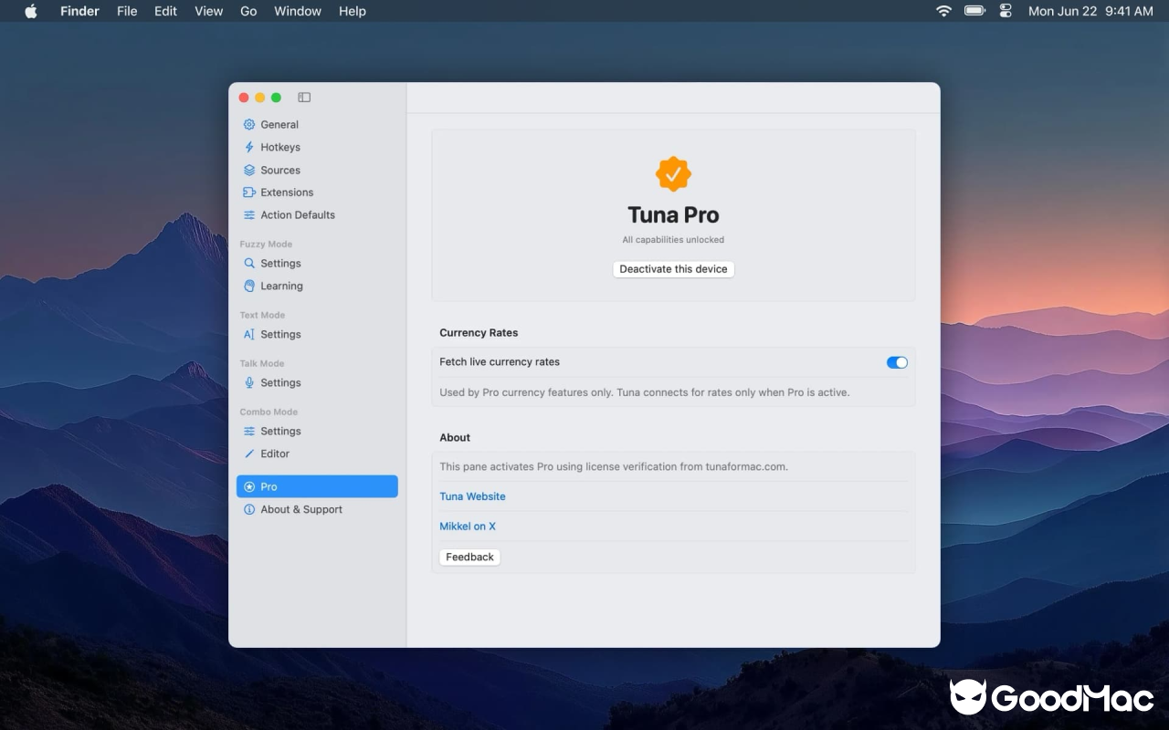Click the Feedback button
The height and width of the screenshot is (730, 1169).
tap(469, 557)
